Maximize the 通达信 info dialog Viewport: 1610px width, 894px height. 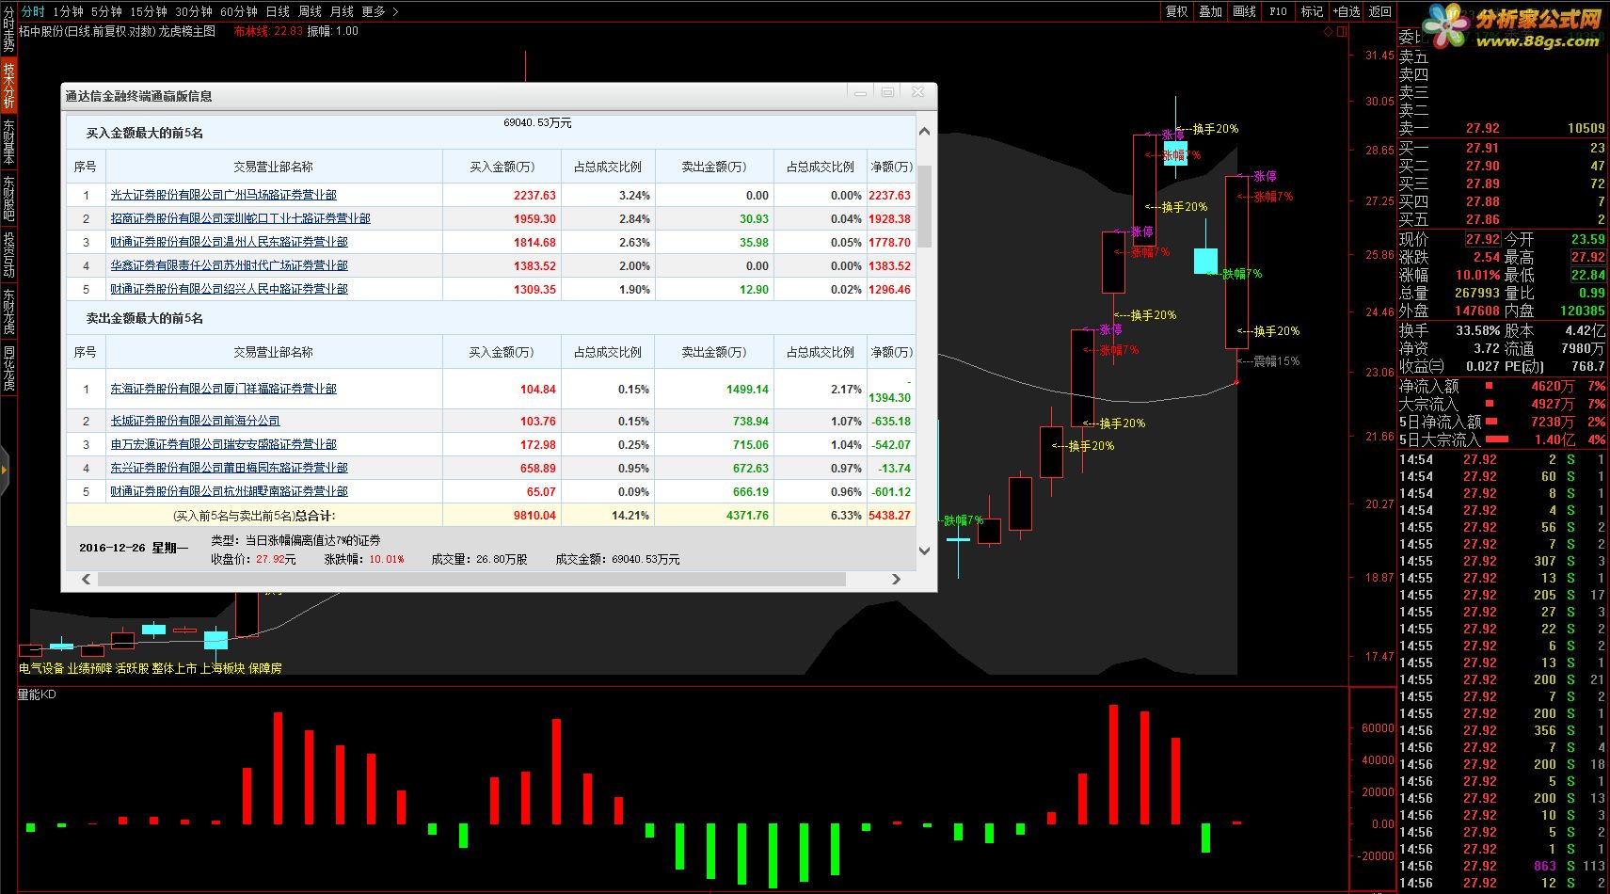click(x=887, y=92)
